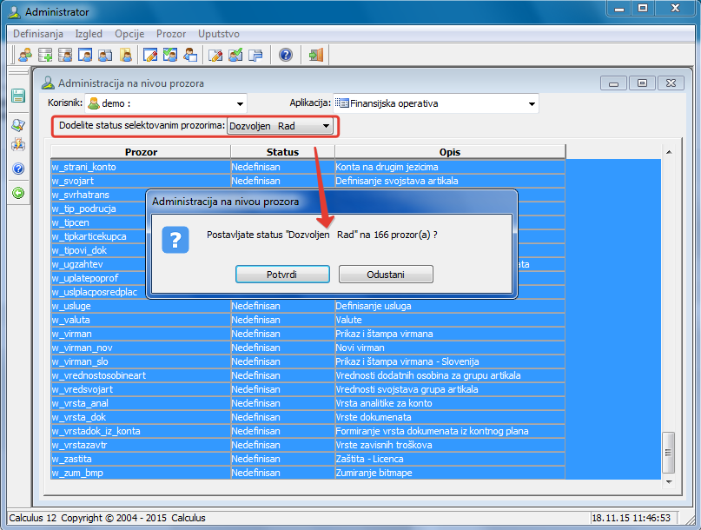Click the table rows with user toolbar icon
Image resolution: width=701 pixels, height=530 pixels.
coord(65,55)
